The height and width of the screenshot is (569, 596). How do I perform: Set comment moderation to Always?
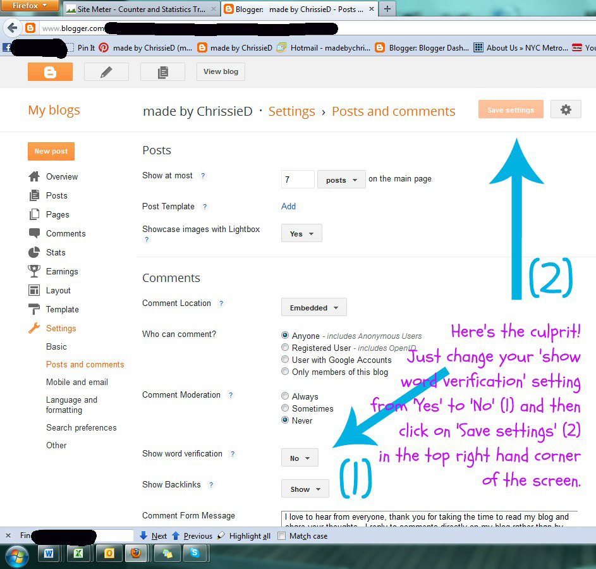point(284,396)
